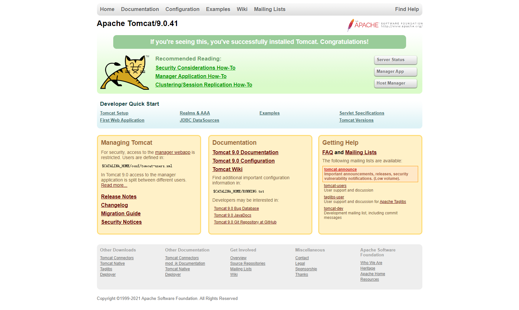Open Legal under Miscellaneous
This screenshot has height=310, width=519.
click(300, 263)
